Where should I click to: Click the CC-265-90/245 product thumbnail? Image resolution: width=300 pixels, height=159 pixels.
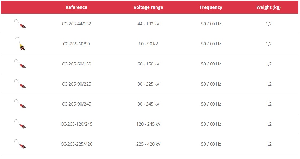tap(20, 104)
